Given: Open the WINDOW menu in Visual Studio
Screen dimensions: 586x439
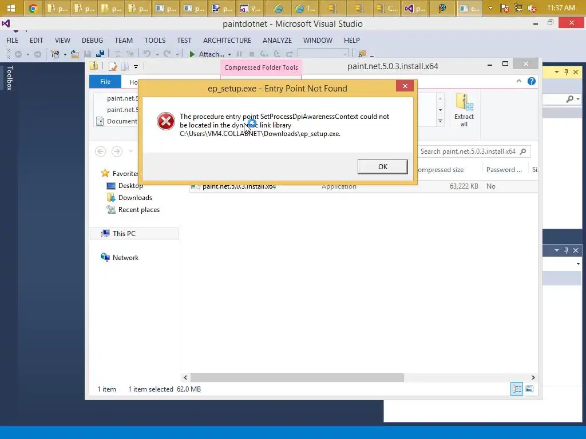Looking at the screenshot, I should (318, 41).
